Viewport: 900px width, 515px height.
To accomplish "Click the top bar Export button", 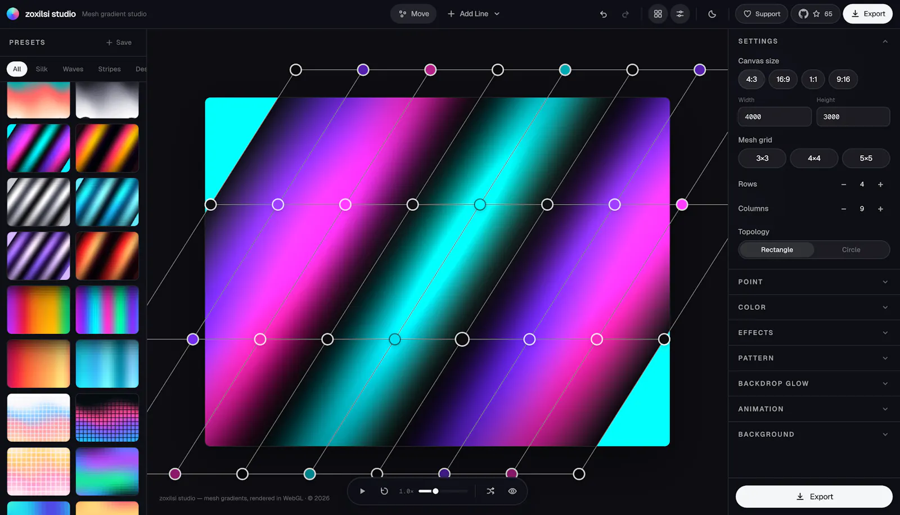I will pyautogui.click(x=867, y=14).
